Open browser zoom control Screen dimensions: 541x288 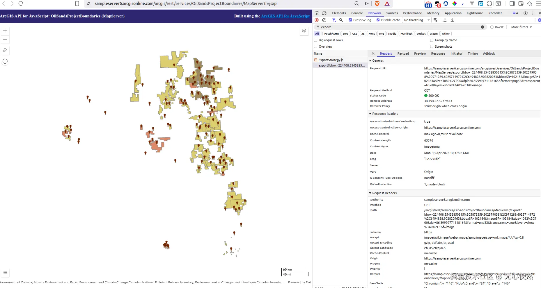(x=357, y=3)
